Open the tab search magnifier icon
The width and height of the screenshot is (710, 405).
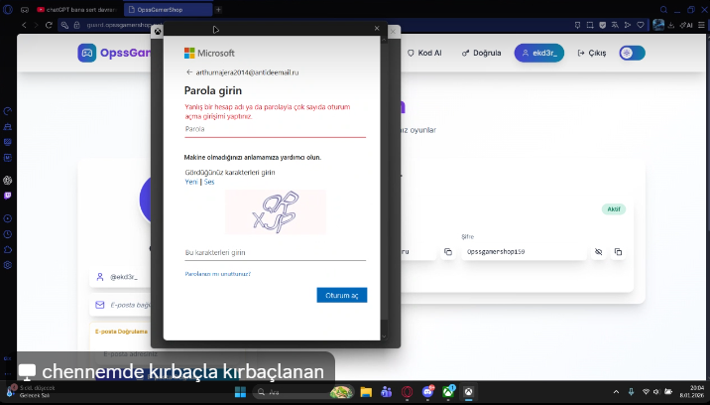pos(663,10)
